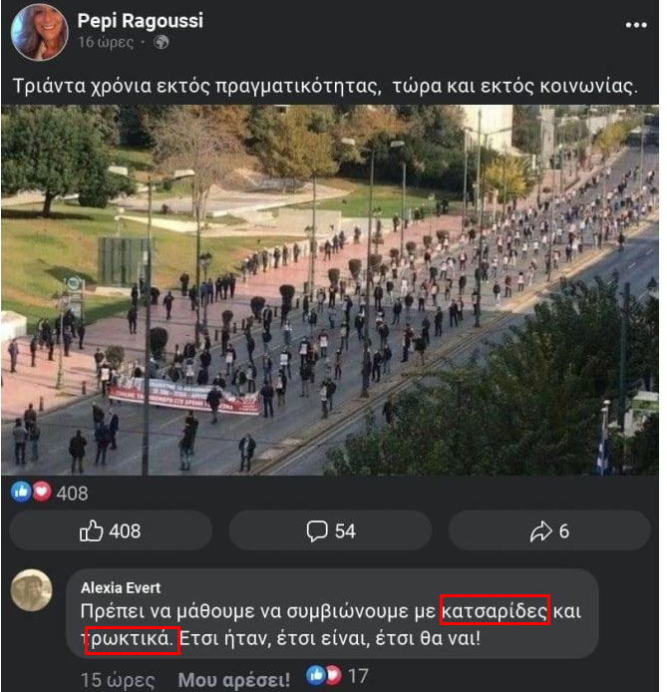Click the red heart reaction icon under photo
This screenshot has width=667, height=692.
coord(42,492)
